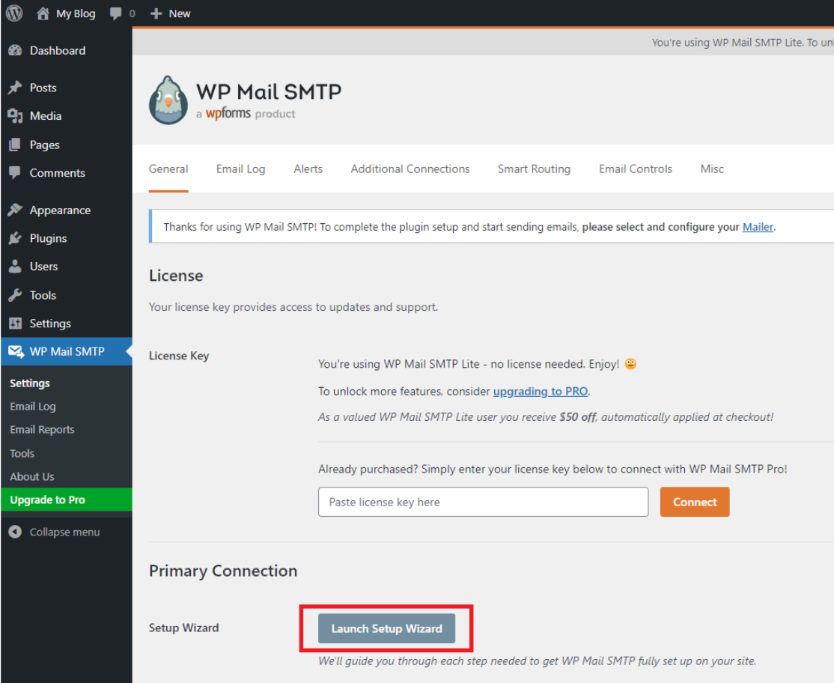
Task: Click the plus New icon
Action: 156,13
